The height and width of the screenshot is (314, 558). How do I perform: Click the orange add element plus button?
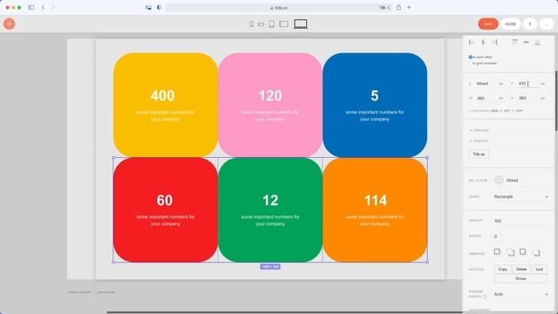pos(10,24)
